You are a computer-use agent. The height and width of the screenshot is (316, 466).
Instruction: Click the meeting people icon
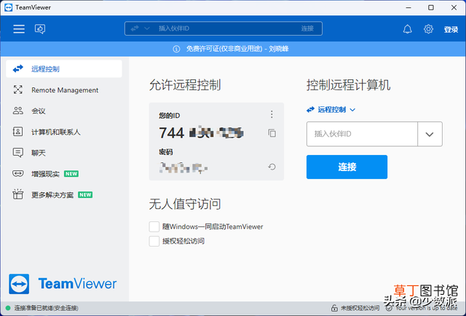17,111
